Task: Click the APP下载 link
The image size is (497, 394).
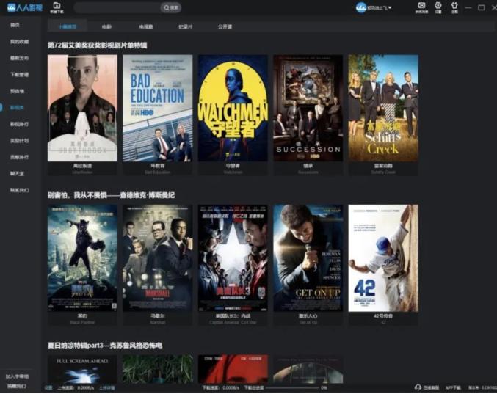Action: pyautogui.click(x=453, y=387)
